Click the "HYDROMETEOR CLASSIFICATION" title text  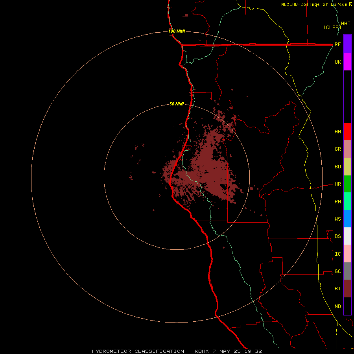pos(138,351)
